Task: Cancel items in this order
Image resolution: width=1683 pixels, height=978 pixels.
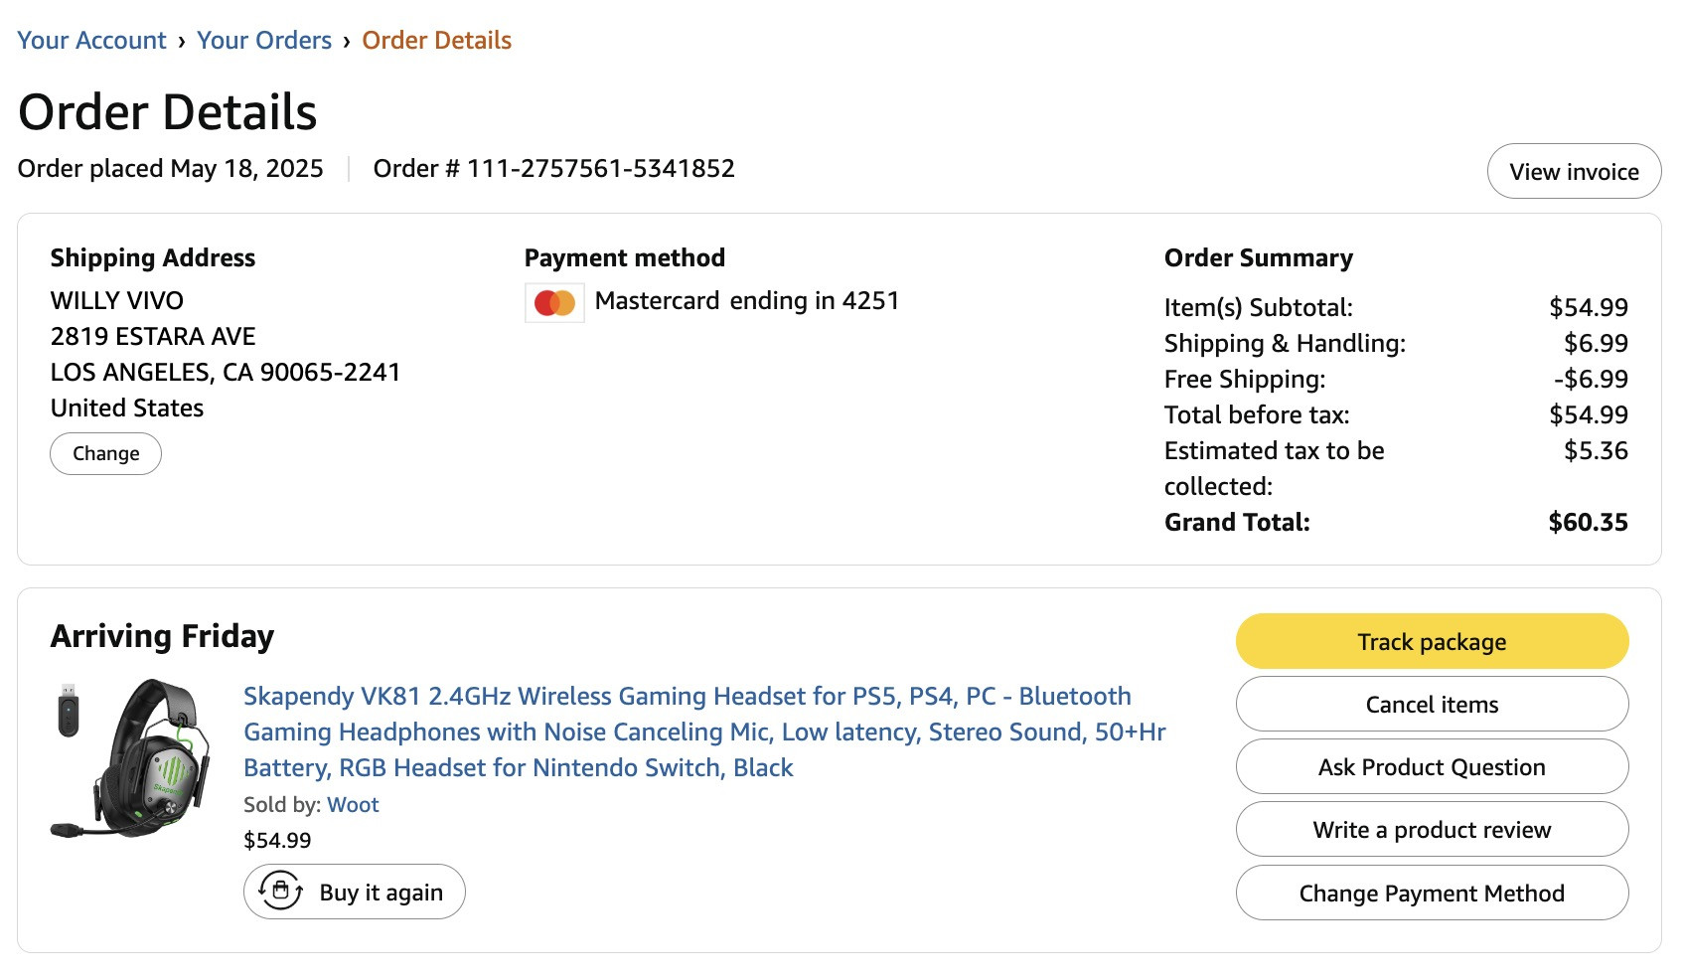Action: (x=1432, y=704)
